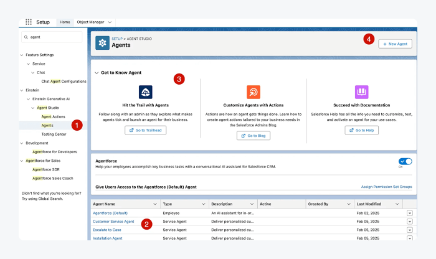
Task: Click the SETUP breadcrumb link
Action: (117, 39)
